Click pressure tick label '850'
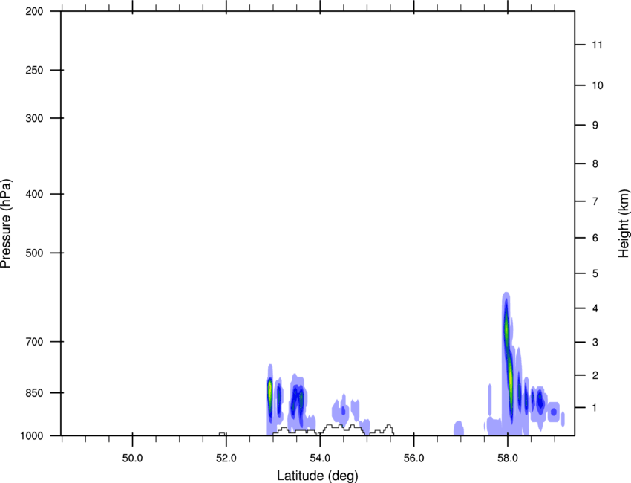This screenshot has width=631, height=483. tap(34, 393)
